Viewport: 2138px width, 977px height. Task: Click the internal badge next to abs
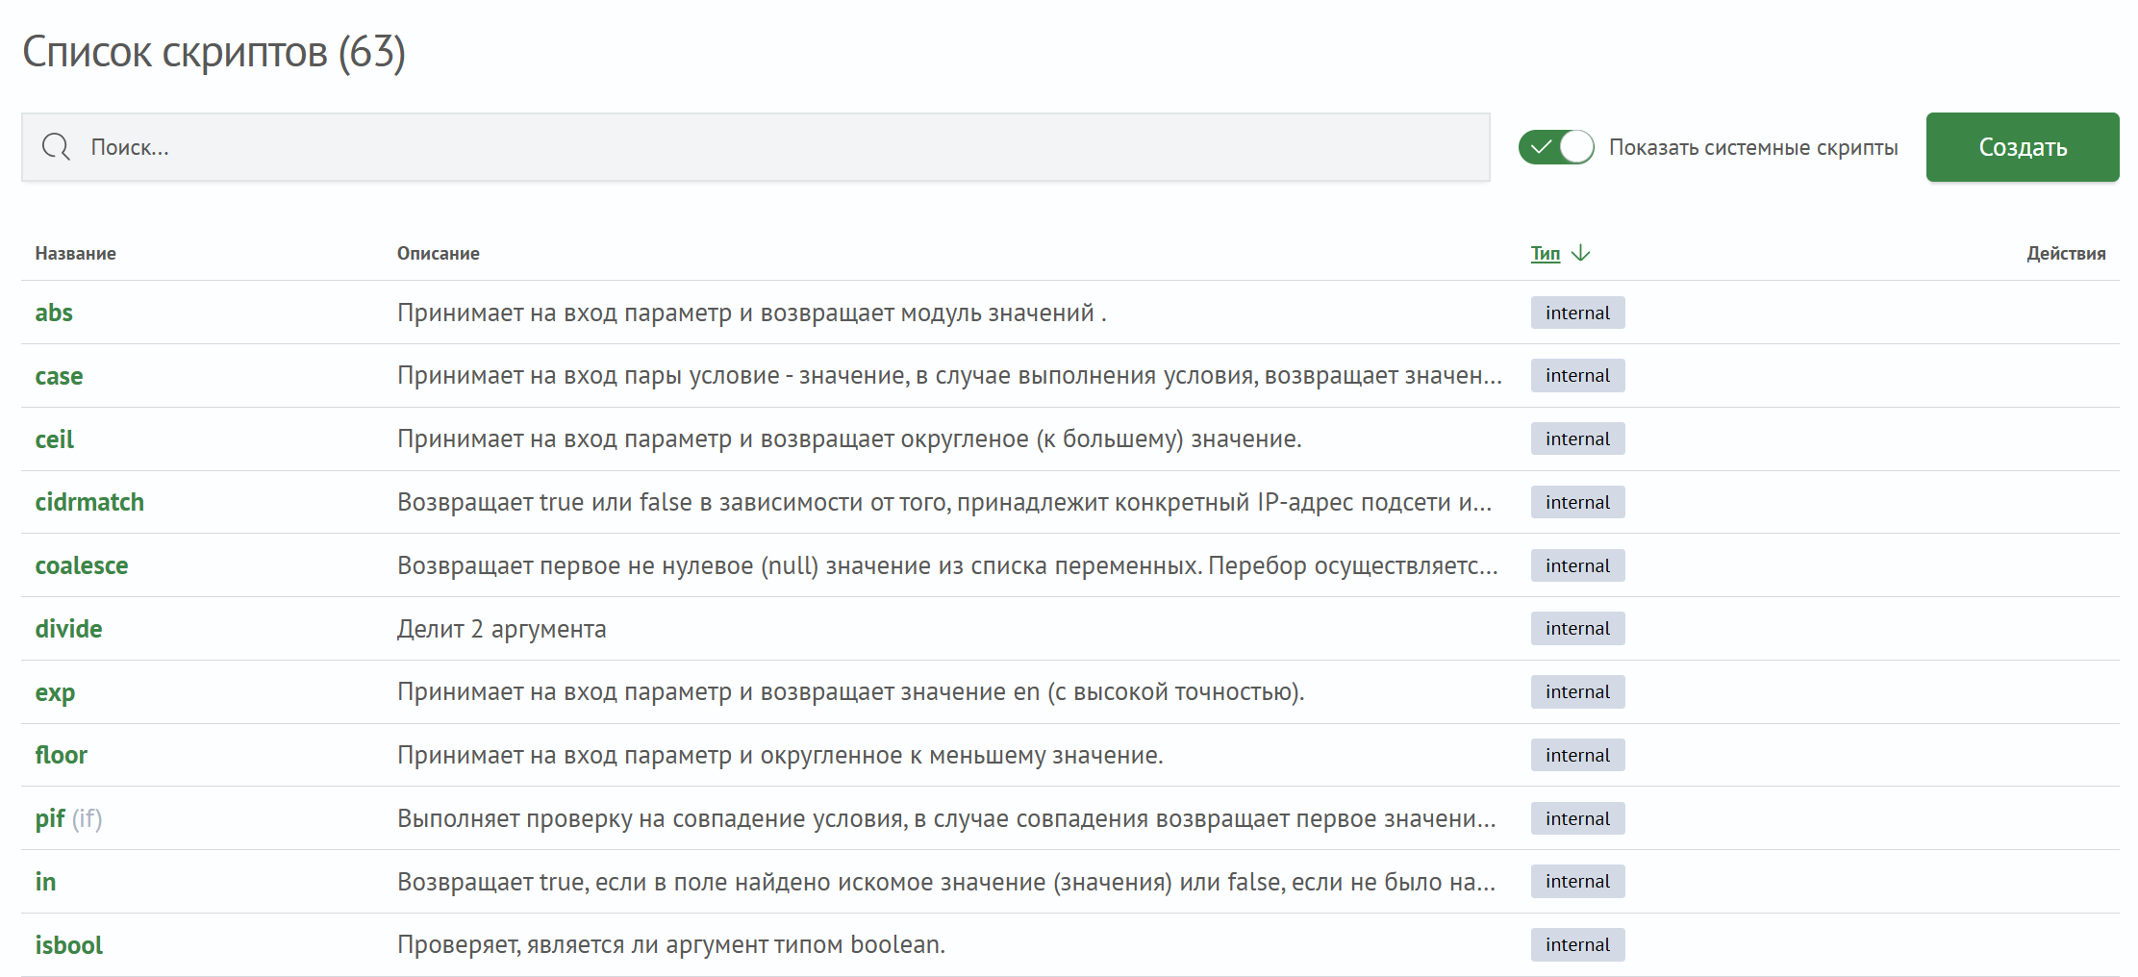[1576, 312]
